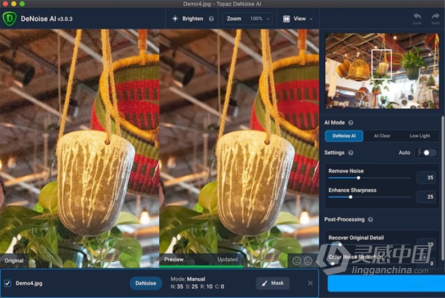Click the Redo arrow
The height and width of the screenshot is (298, 445).
click(x=436, y=16)
